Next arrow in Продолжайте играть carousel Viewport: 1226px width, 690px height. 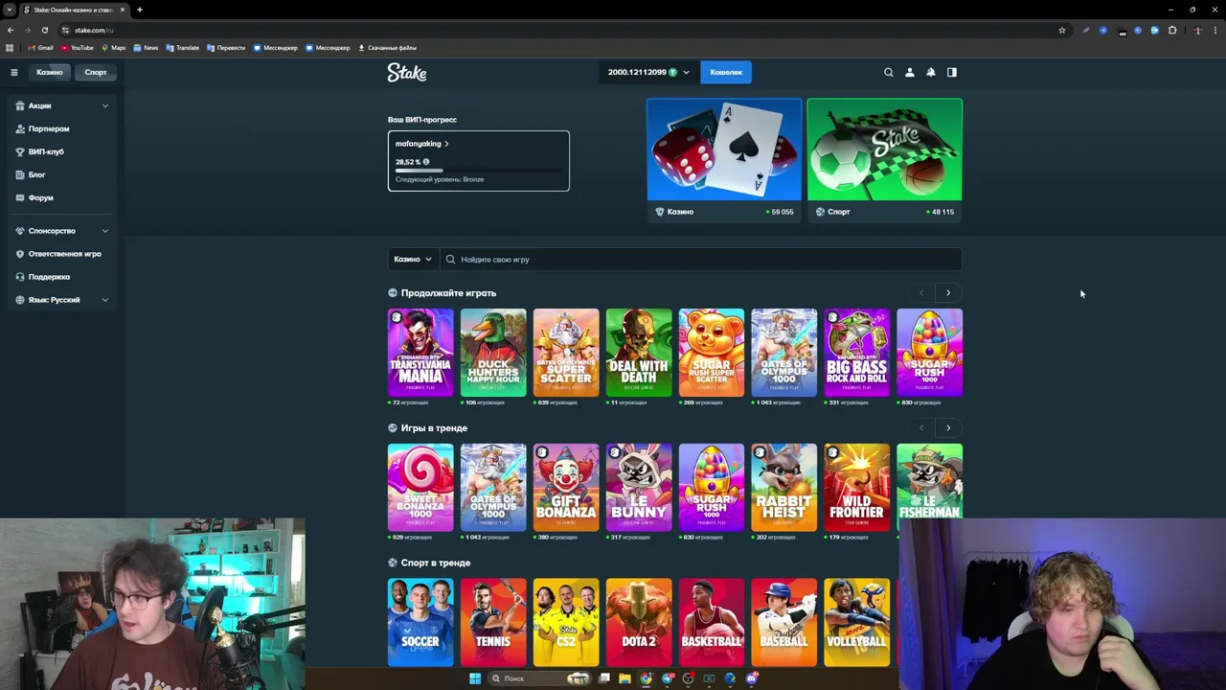948,293
